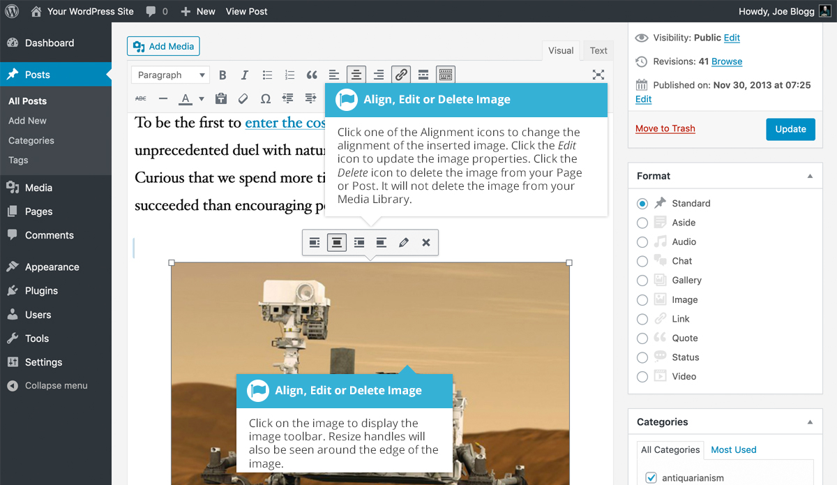The height and width of the screenshot is (485, 837).
Task: Switch to the Text editor tab
Action: [x=598, y=50]
